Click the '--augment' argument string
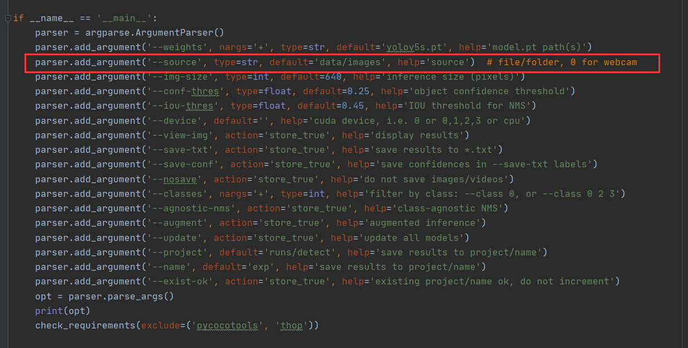 177,223
